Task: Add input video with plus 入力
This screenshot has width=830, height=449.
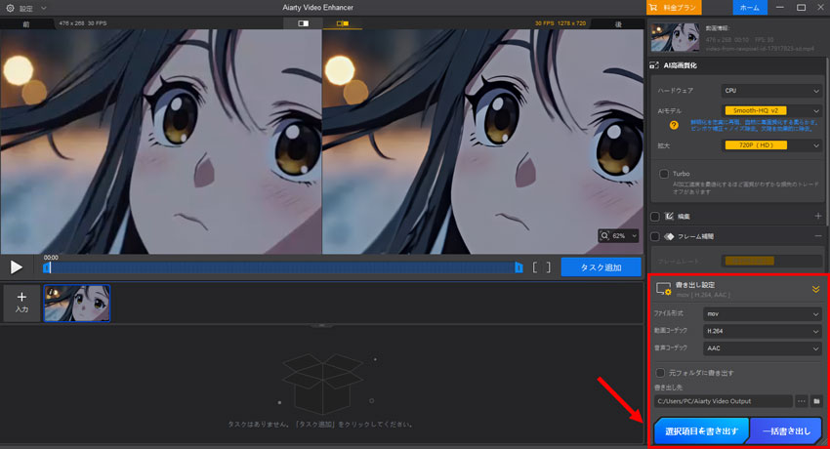Action: (21, 303)
